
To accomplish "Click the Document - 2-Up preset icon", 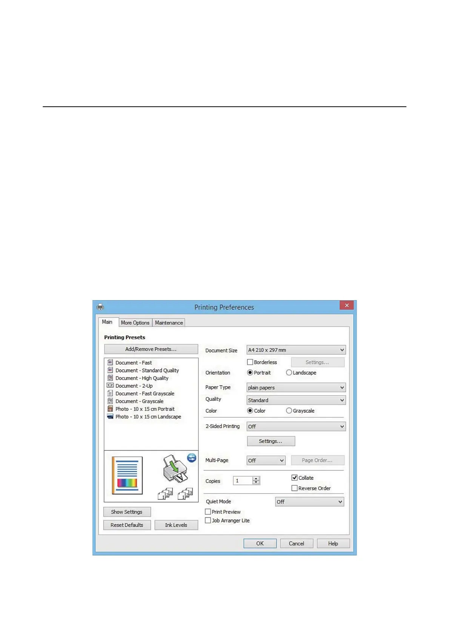I will 110,385.
